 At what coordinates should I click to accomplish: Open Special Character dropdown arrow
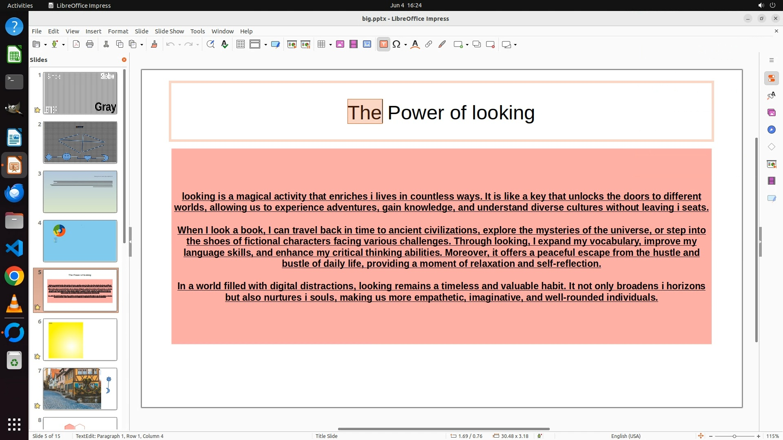(x=405, y=44)
